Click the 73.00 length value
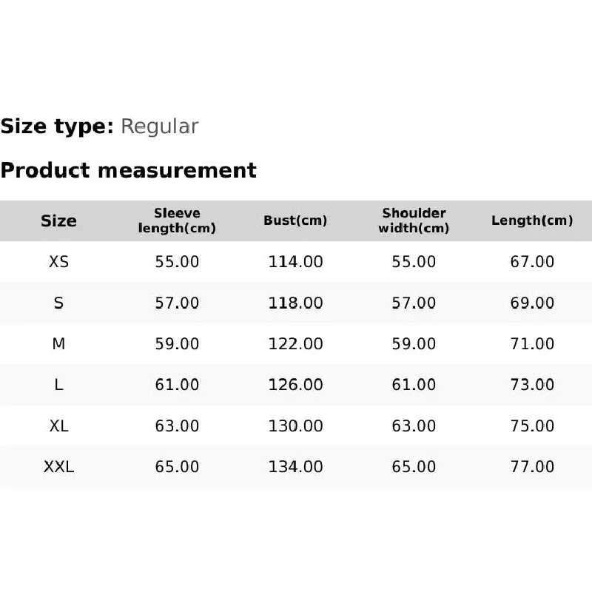 click(x=532, y=385)
